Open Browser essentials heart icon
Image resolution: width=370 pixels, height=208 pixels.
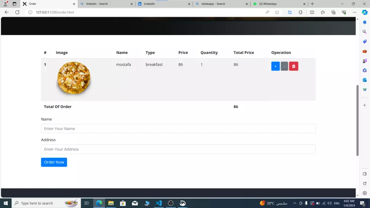(344, 12)
